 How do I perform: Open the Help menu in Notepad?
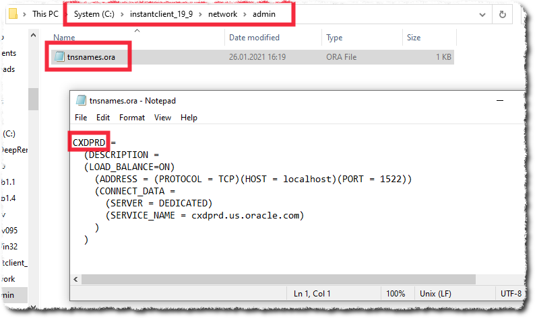coord(189,118)
